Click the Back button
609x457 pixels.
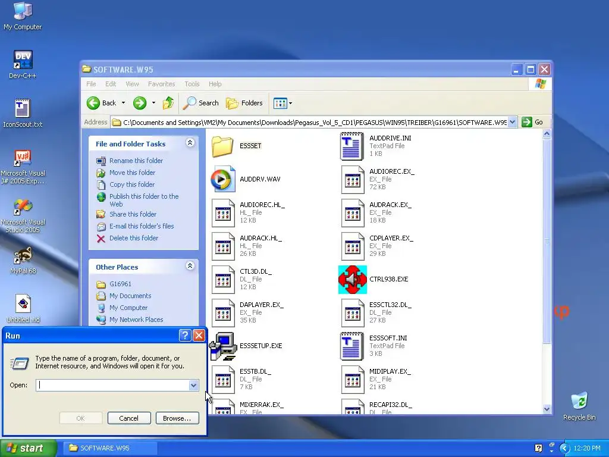102,103
